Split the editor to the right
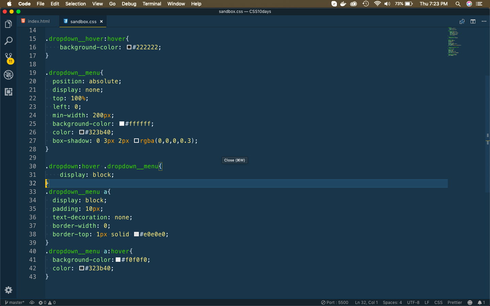 (x=473, y=21)
